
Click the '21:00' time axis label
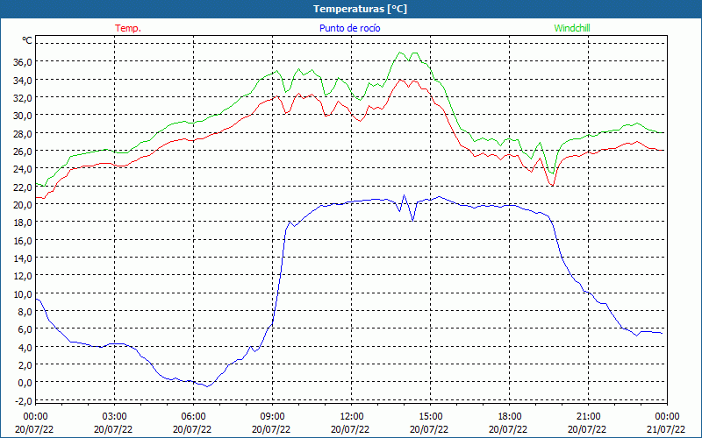point(588,417)
